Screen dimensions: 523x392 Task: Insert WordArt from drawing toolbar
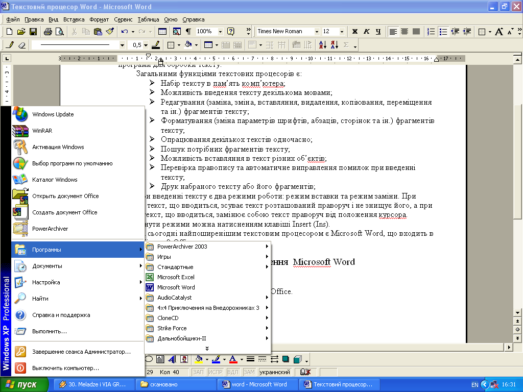(172, 359)
